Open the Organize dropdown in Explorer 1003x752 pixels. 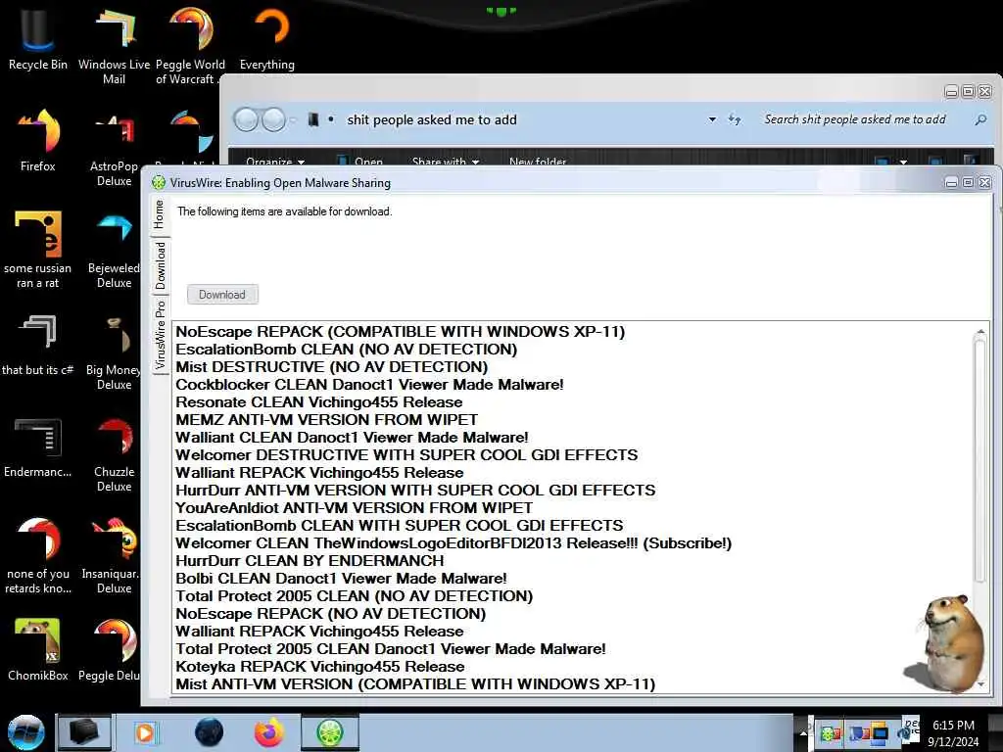point(275,161)
